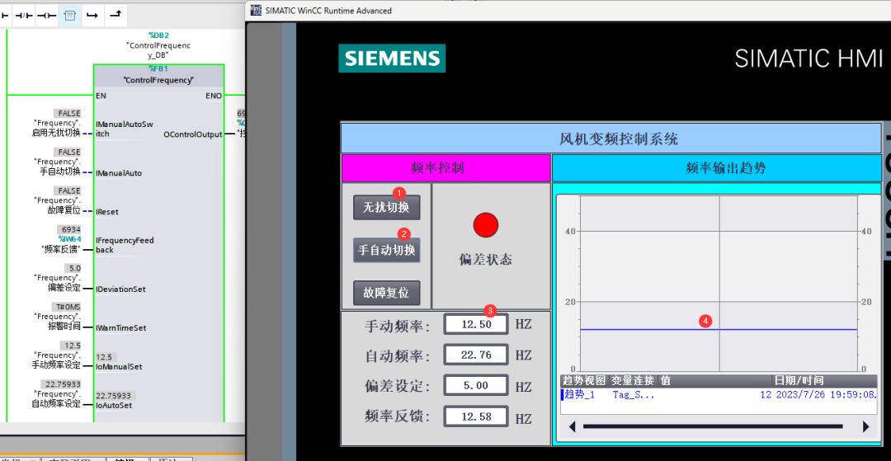Insert a normally closed contact
The image size is (891, 461).
point(23,16)
